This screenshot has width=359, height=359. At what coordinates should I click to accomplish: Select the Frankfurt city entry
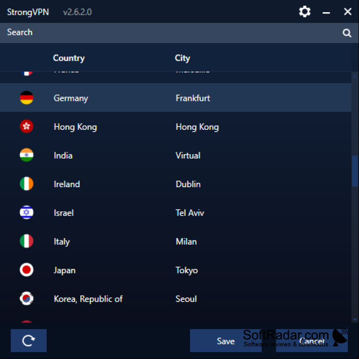pos(193,98)
